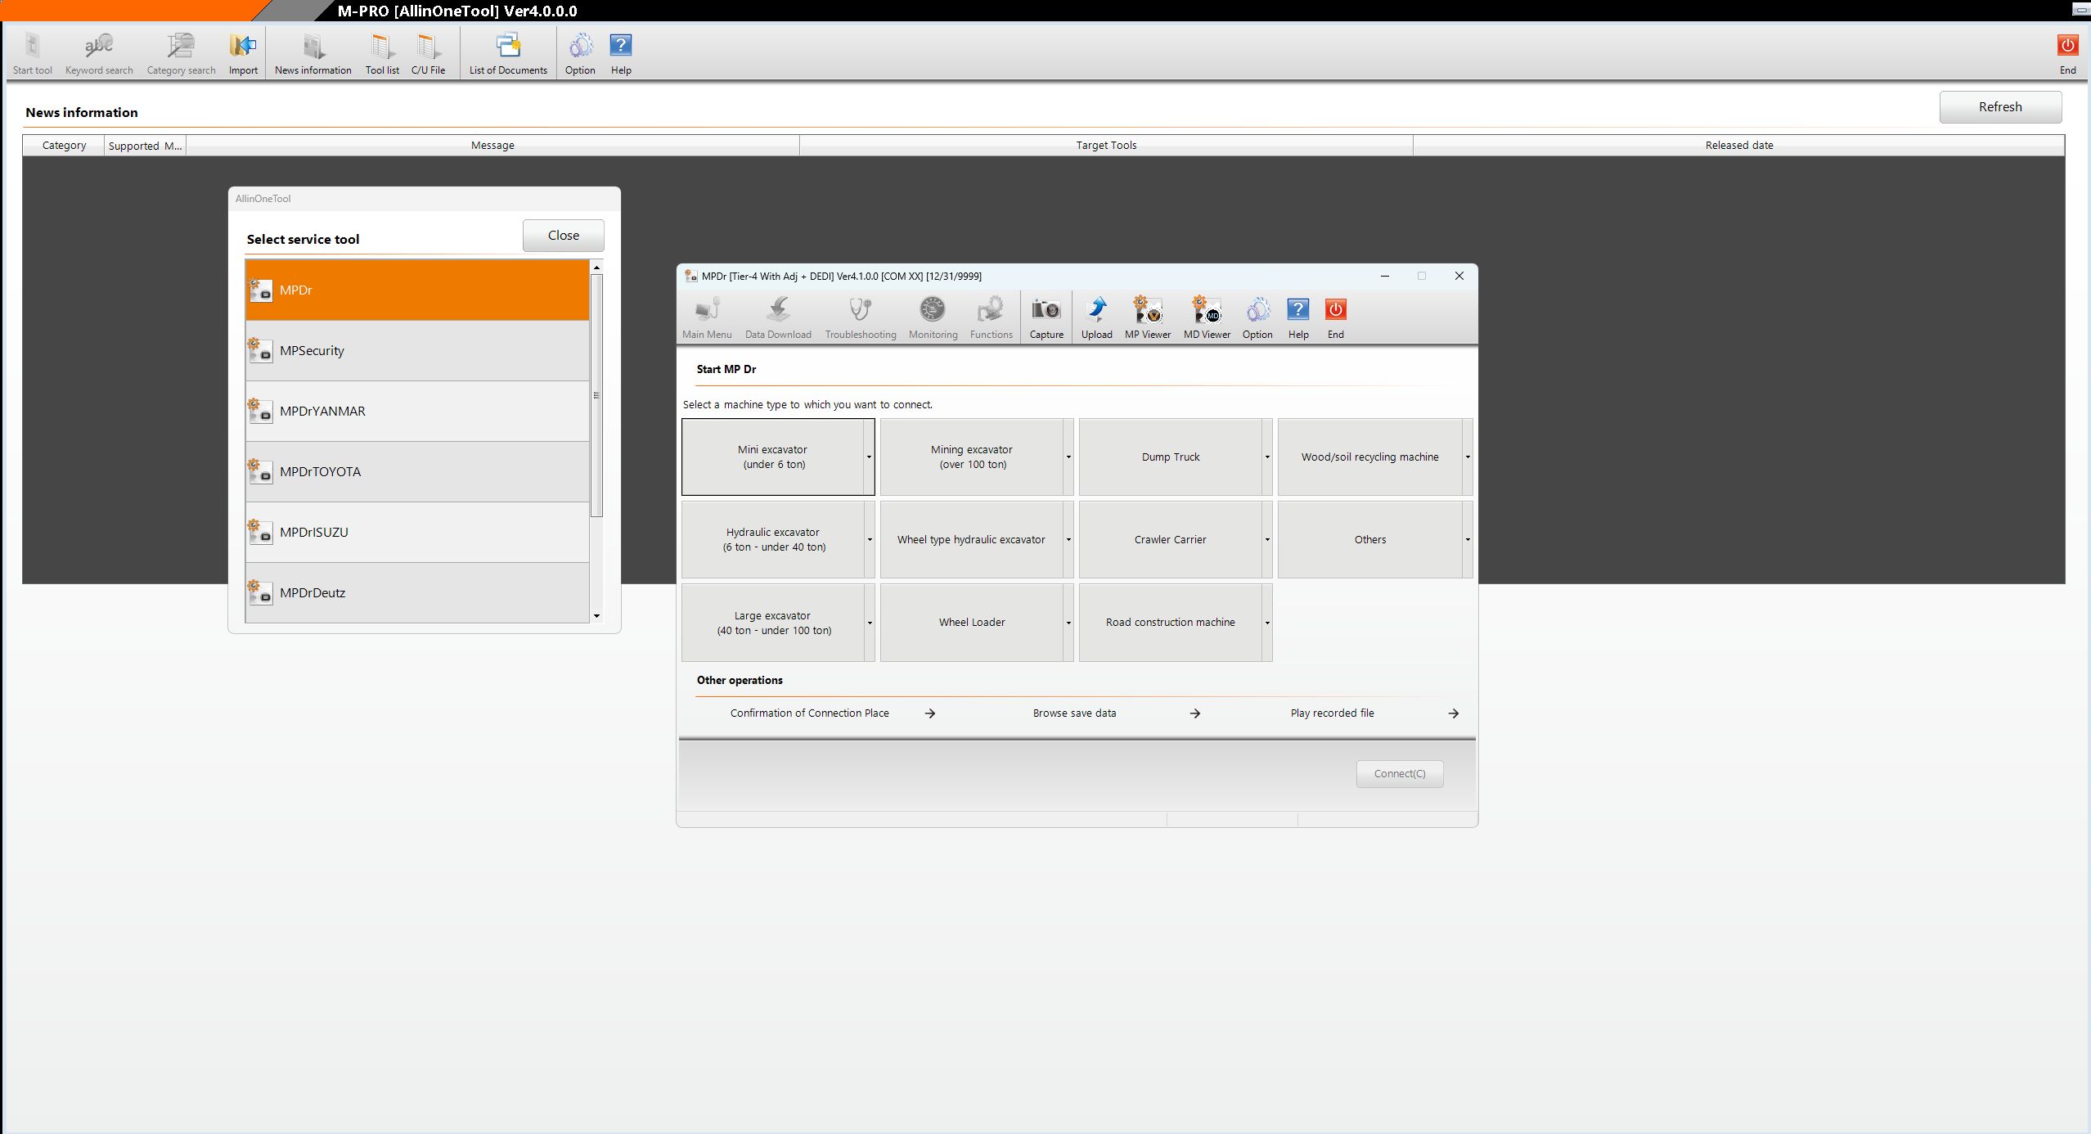Open Functions in MPDr toolbar
Image resolution: width=2091 pixels, height=1134 pixels.
tap(991, 317)
